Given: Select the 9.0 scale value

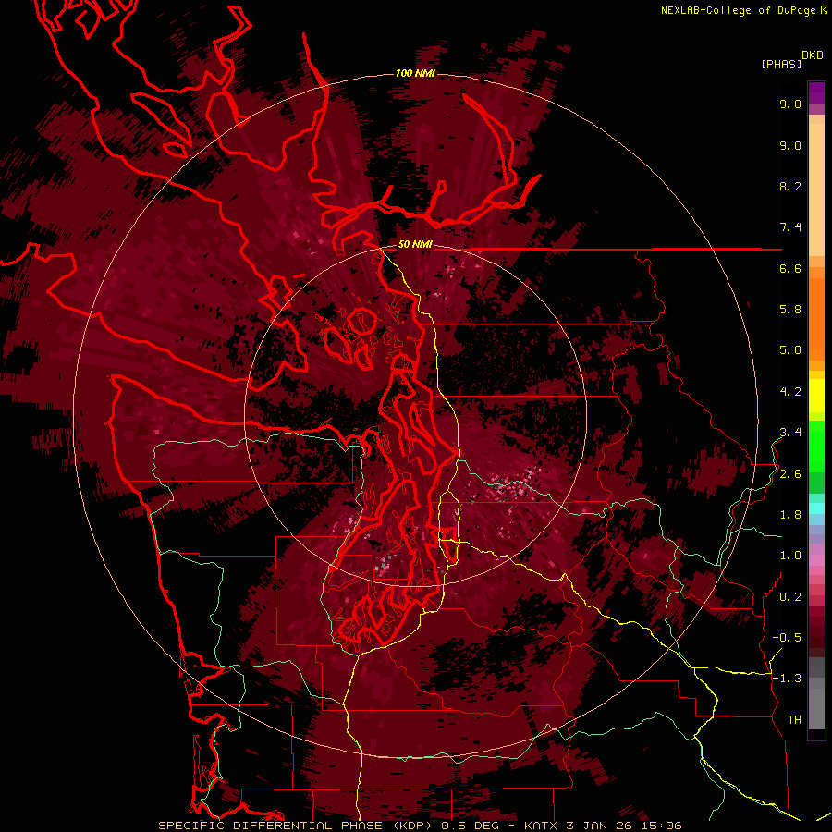Looking at the screenshot, I should tap(790, 145).
